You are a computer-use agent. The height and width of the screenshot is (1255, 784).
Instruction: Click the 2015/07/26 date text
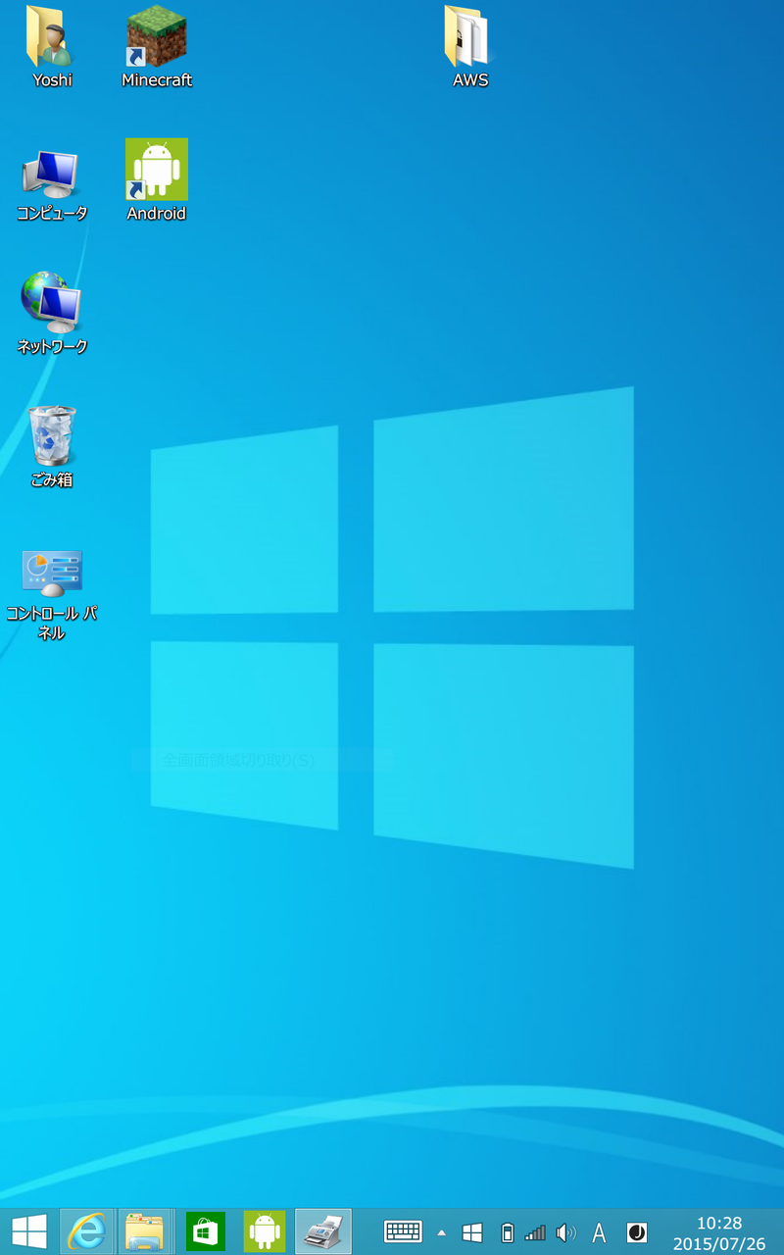point(719,1243)
